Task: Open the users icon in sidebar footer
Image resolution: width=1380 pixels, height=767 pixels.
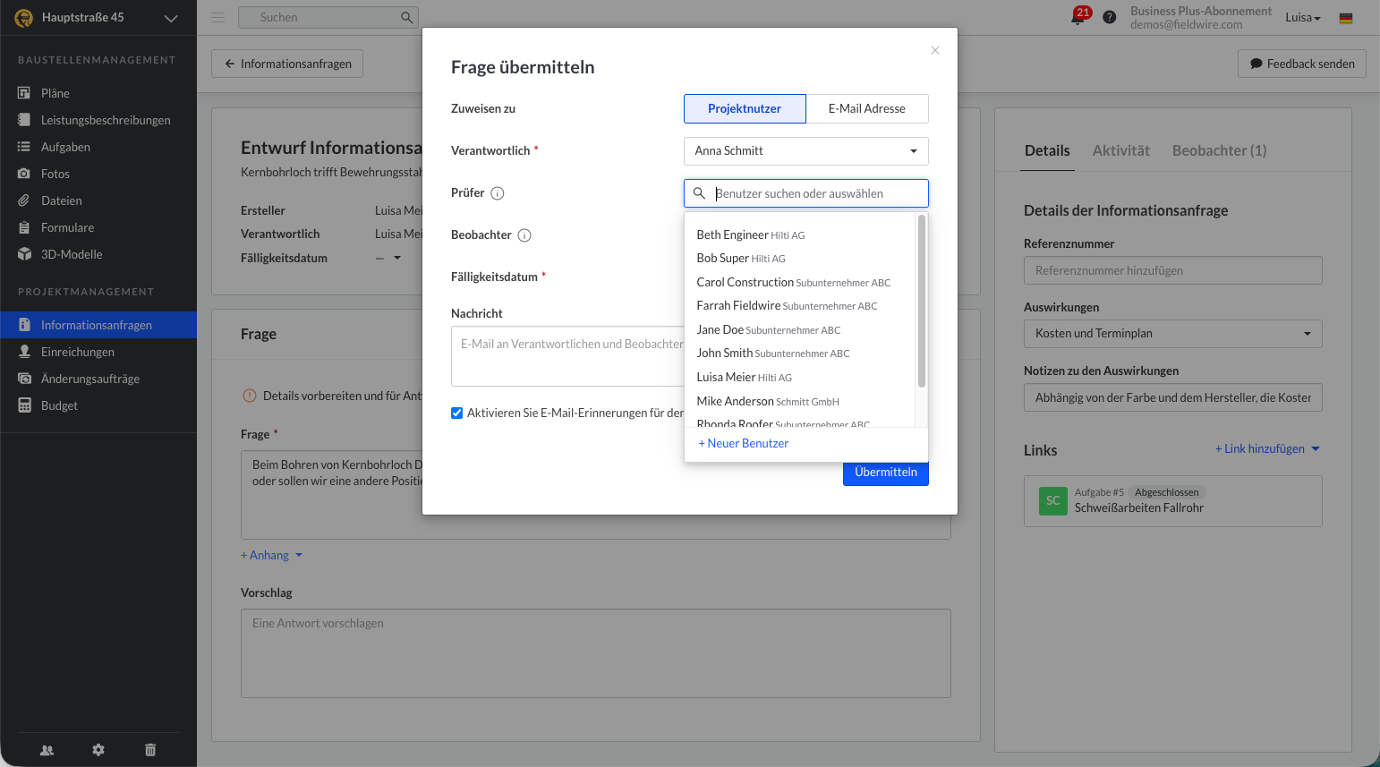Action: point(47,750)
